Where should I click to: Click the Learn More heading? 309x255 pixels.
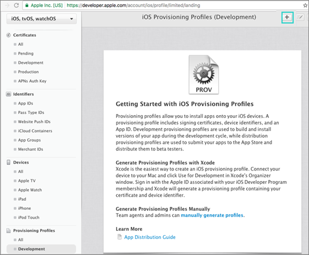point(129,229)
